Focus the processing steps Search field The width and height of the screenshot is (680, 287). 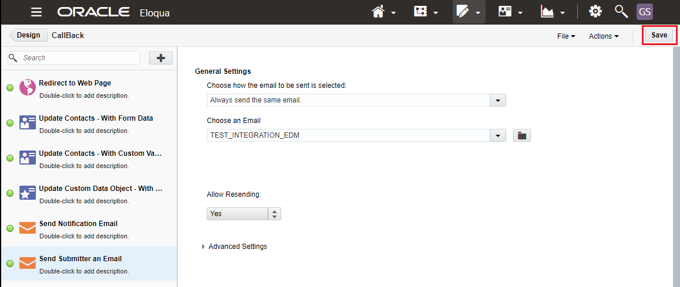74,57
